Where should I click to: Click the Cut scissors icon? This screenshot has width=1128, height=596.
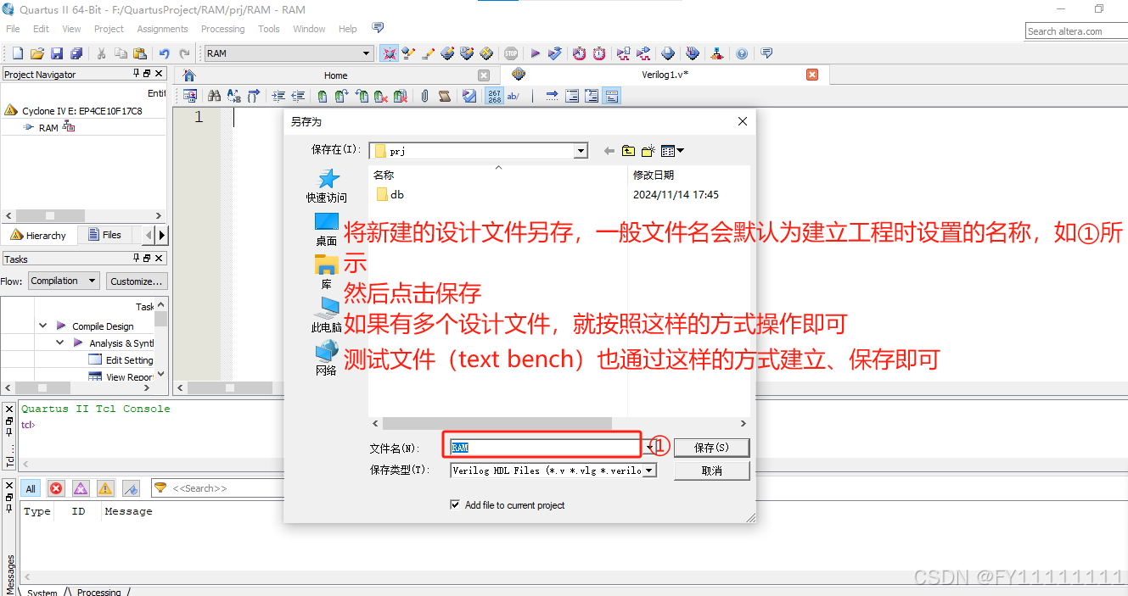[x=101, y=53]
